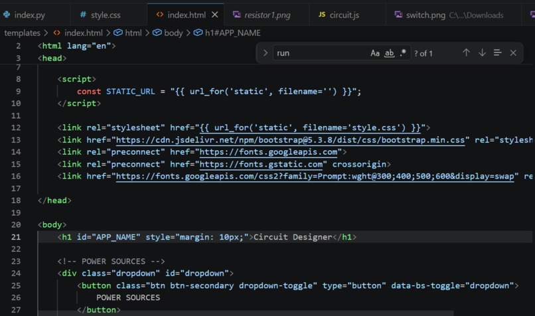Click the symbol icon before body breadcrumb
Screen dimensions: 535x316
point(157,33)
